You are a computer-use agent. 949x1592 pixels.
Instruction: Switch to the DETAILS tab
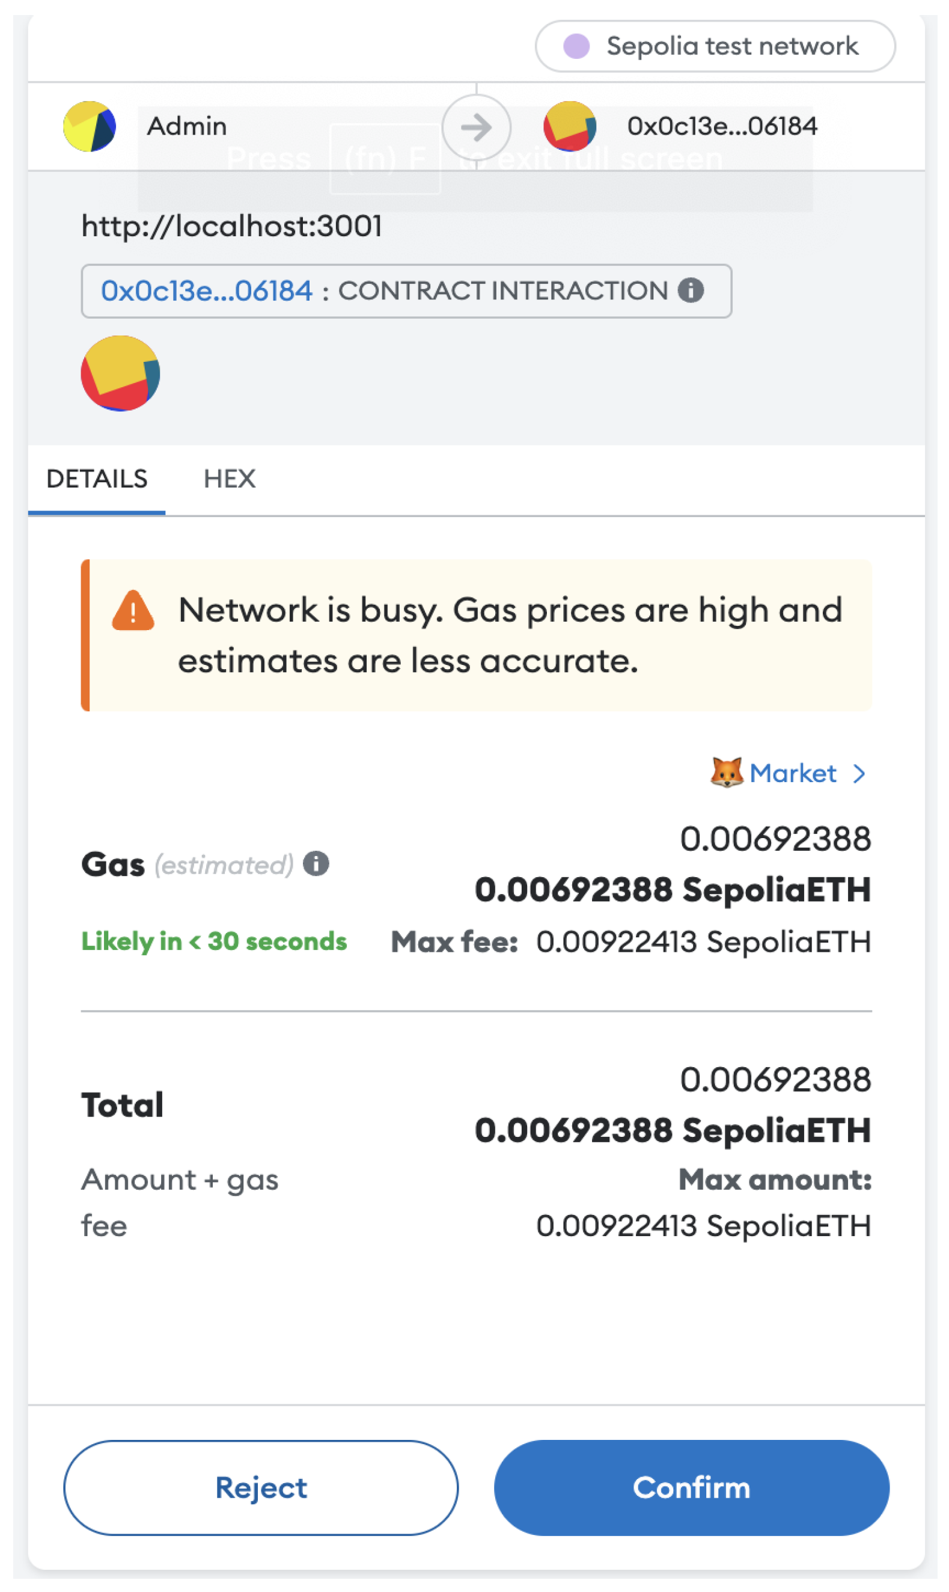pyautogui.click(x=97, y=479)
